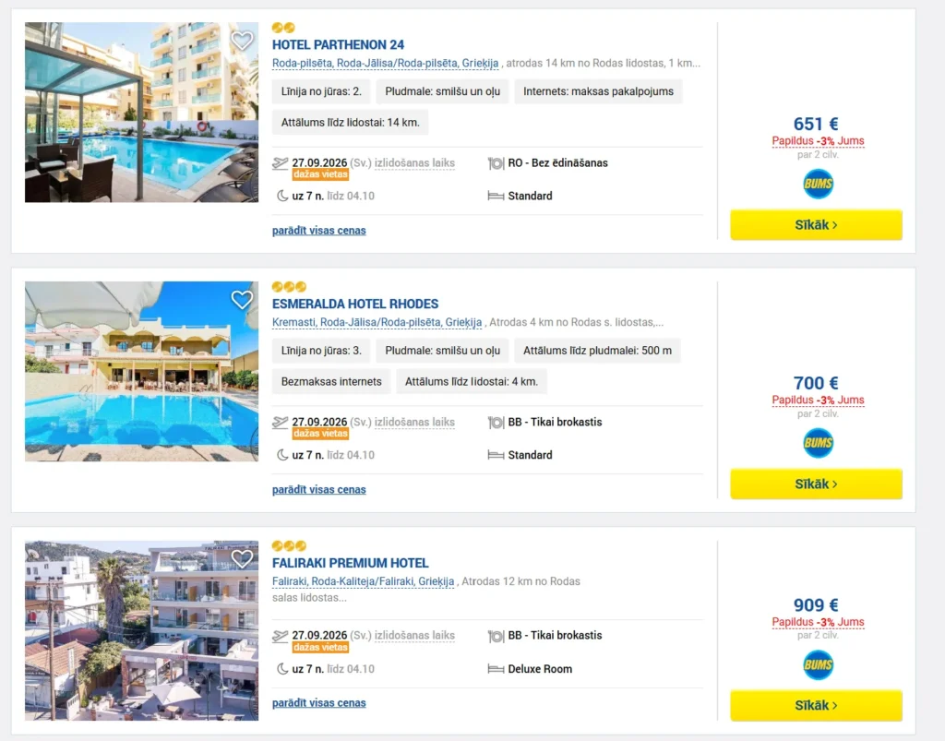Favorite Hotel Parthenon 24 with heart icon
This screenshot has height=741, width=945.
click(242, 41)
